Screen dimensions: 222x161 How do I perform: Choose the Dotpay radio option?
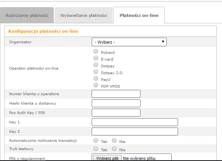pos(96,65)
